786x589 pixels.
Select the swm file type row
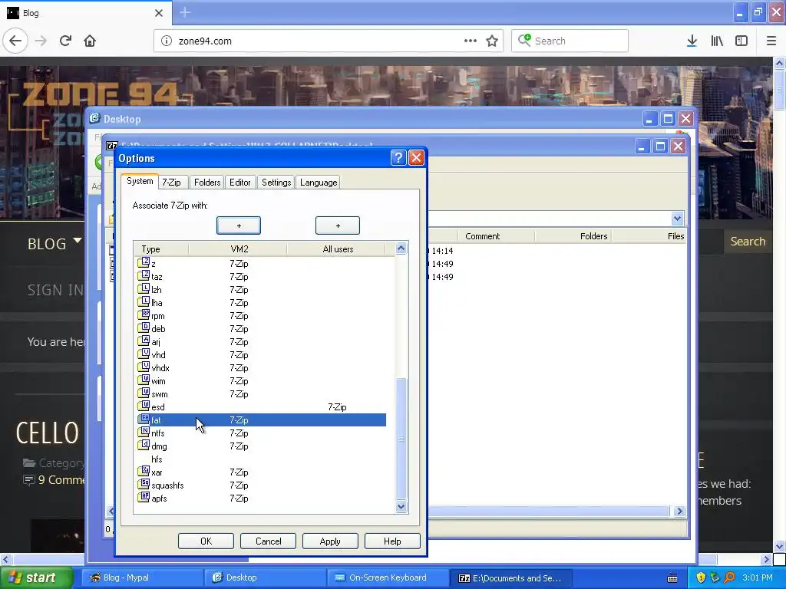(x=261, y=393)
